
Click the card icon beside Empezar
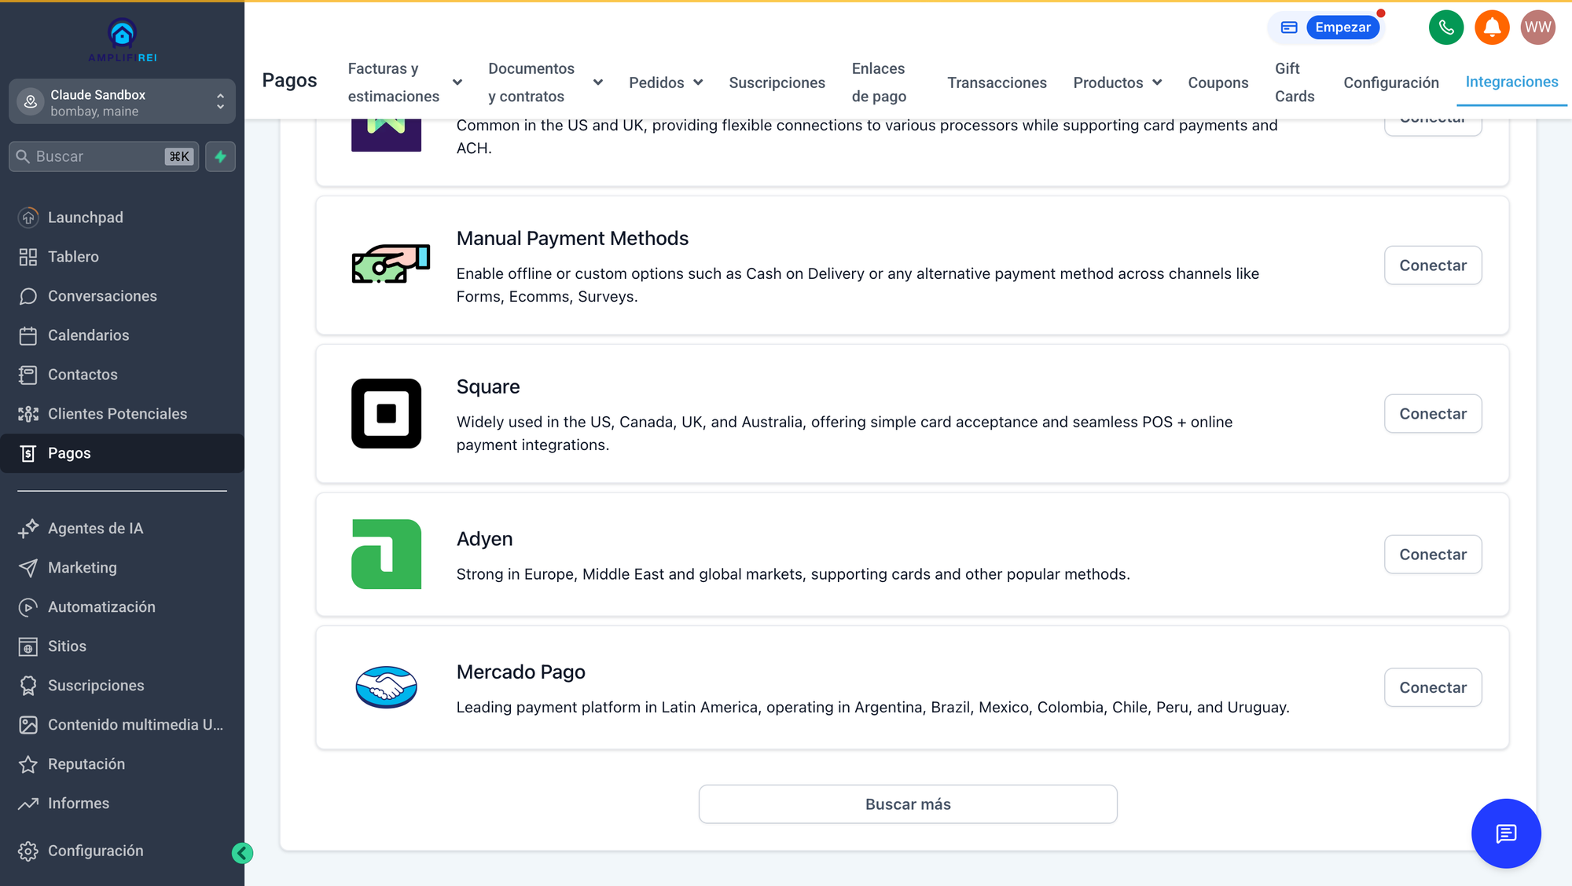(1289, 27)
